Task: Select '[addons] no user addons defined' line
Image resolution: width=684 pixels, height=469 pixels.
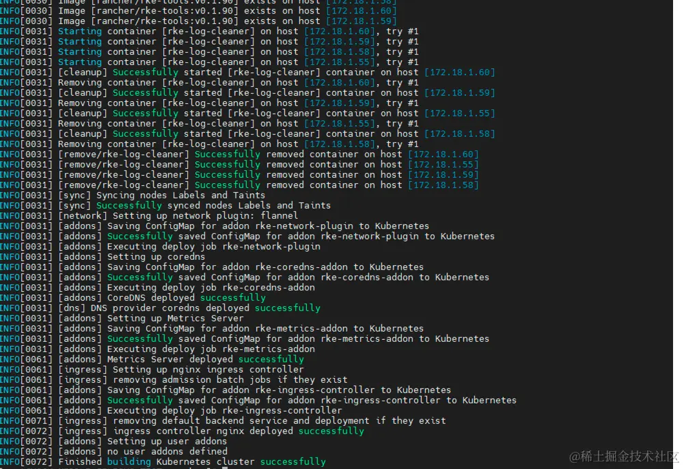Action: coord(113,451)
